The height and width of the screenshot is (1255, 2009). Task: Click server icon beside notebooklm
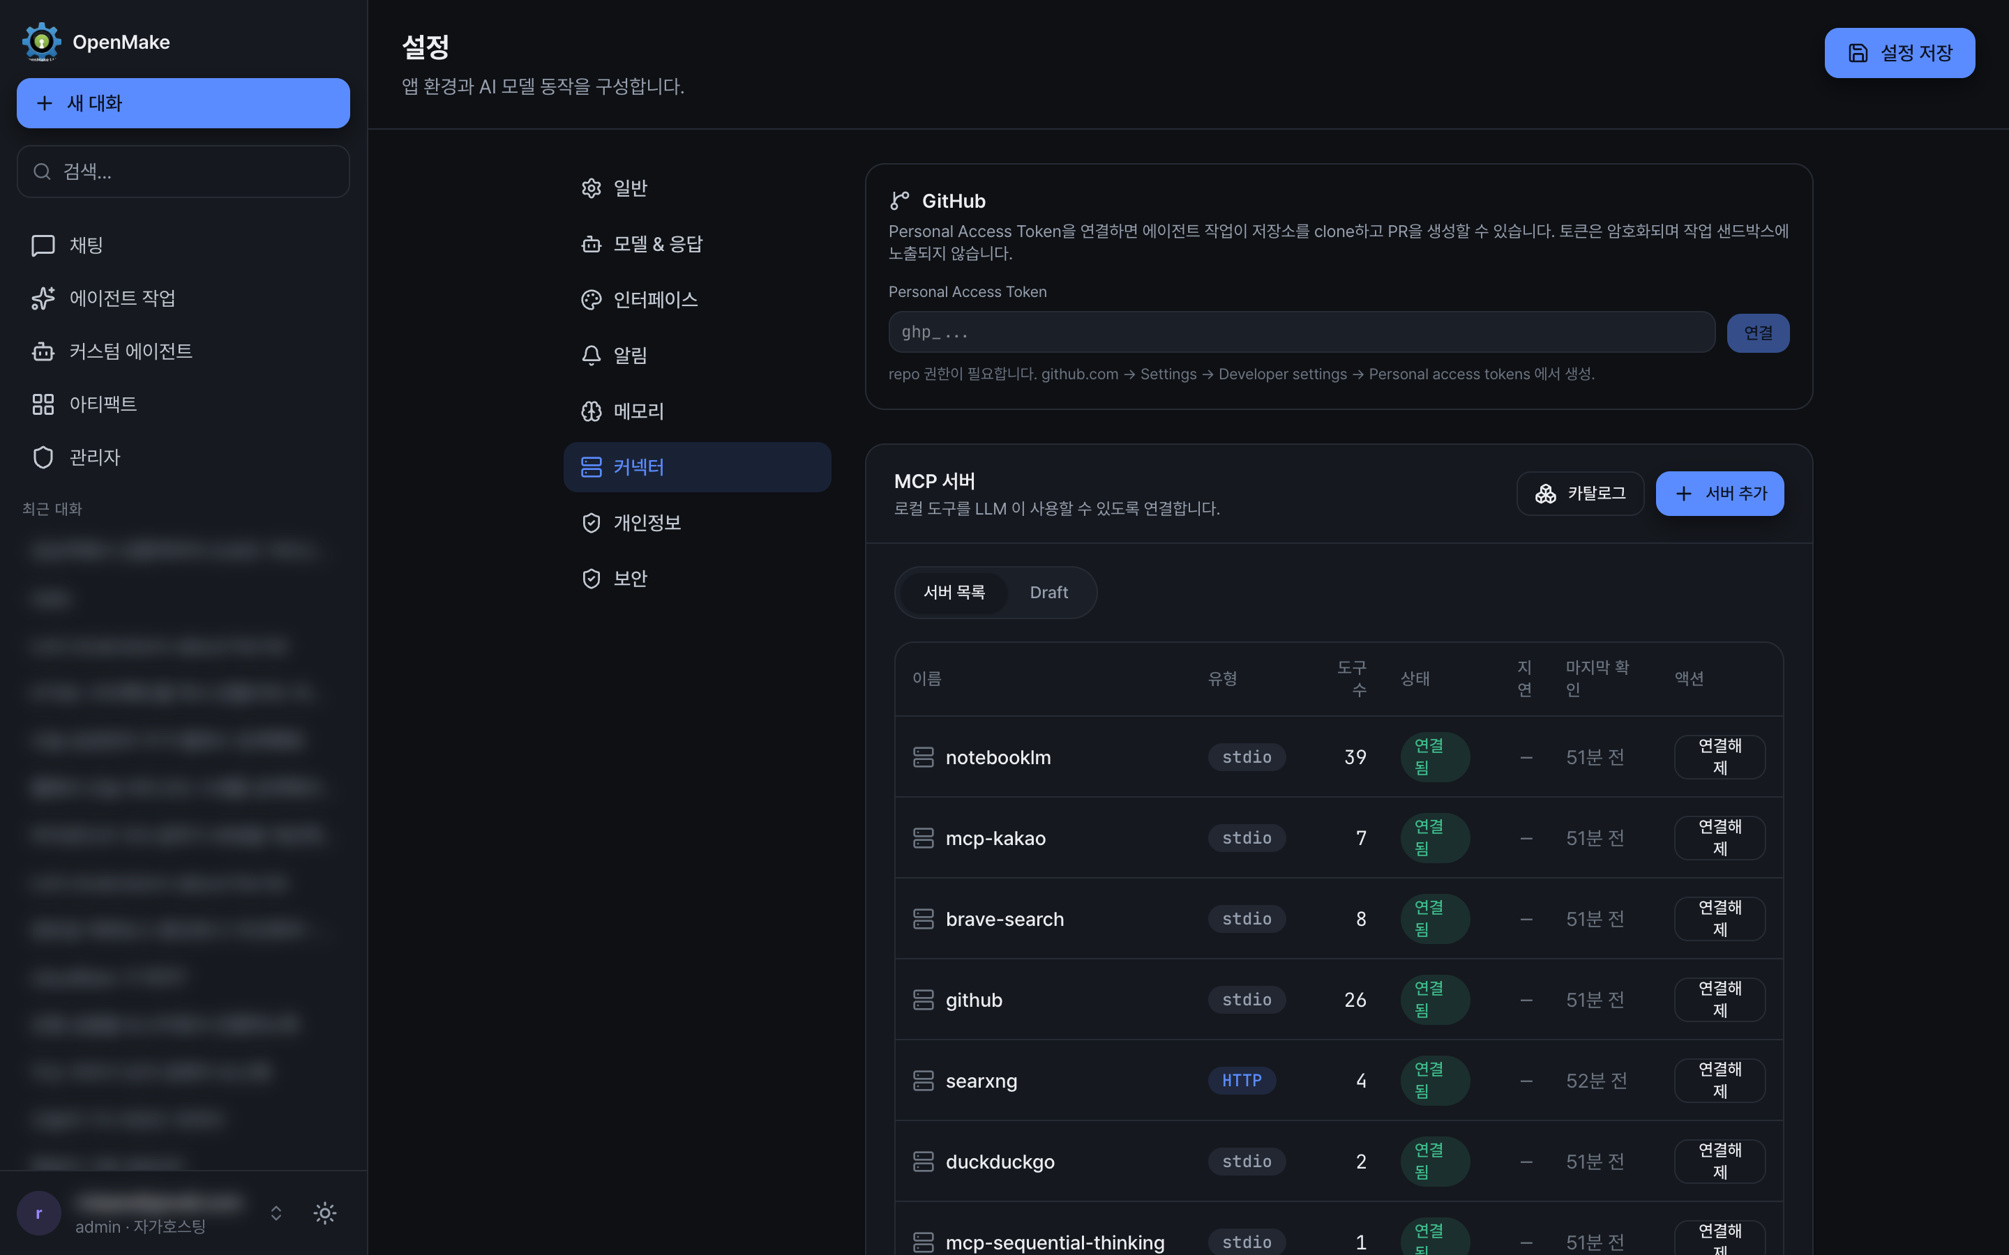click(x=923, y=757)
